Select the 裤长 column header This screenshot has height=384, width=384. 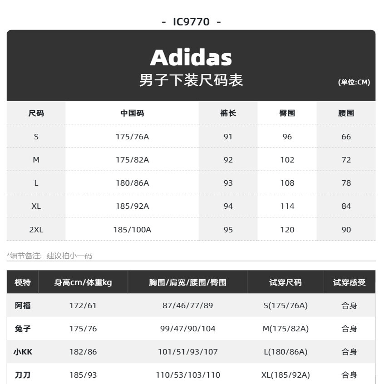228,113
